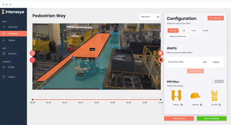
Task: Click the red X button beside video
Action: (32, 60)
